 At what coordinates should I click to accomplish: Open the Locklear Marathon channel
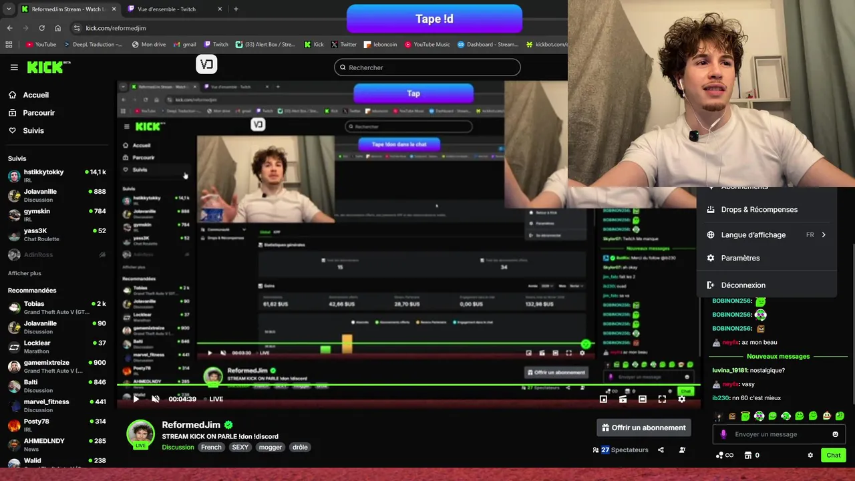click(x=57, y=347)
